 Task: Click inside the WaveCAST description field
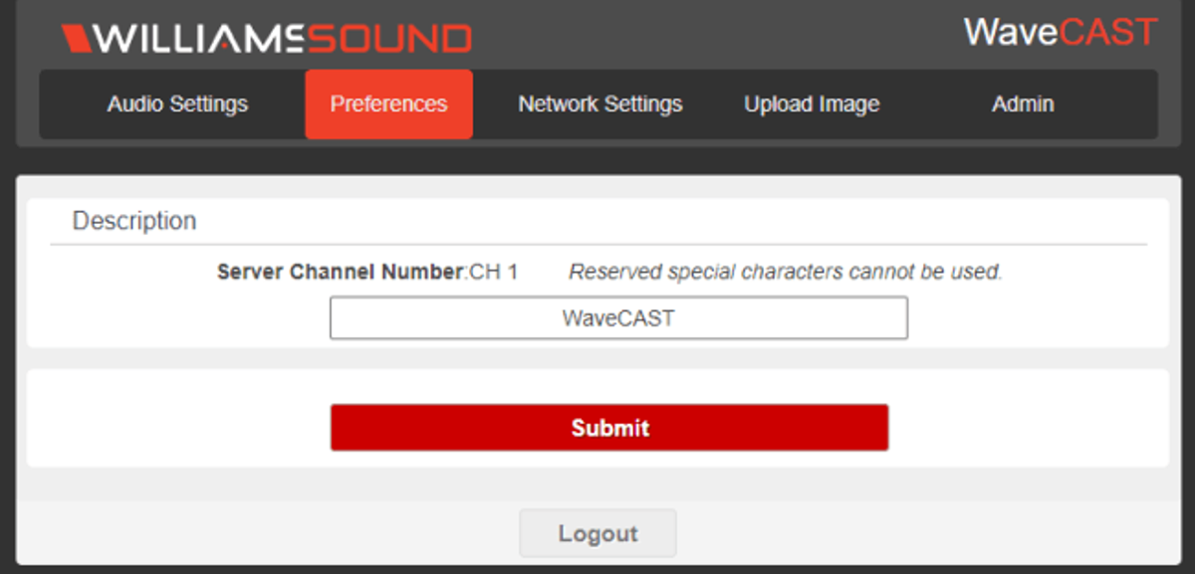click(617, 317)
